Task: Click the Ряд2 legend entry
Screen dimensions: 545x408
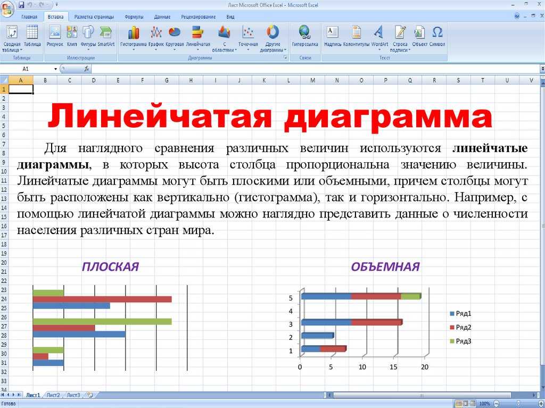Action: (x=460, y=327)
